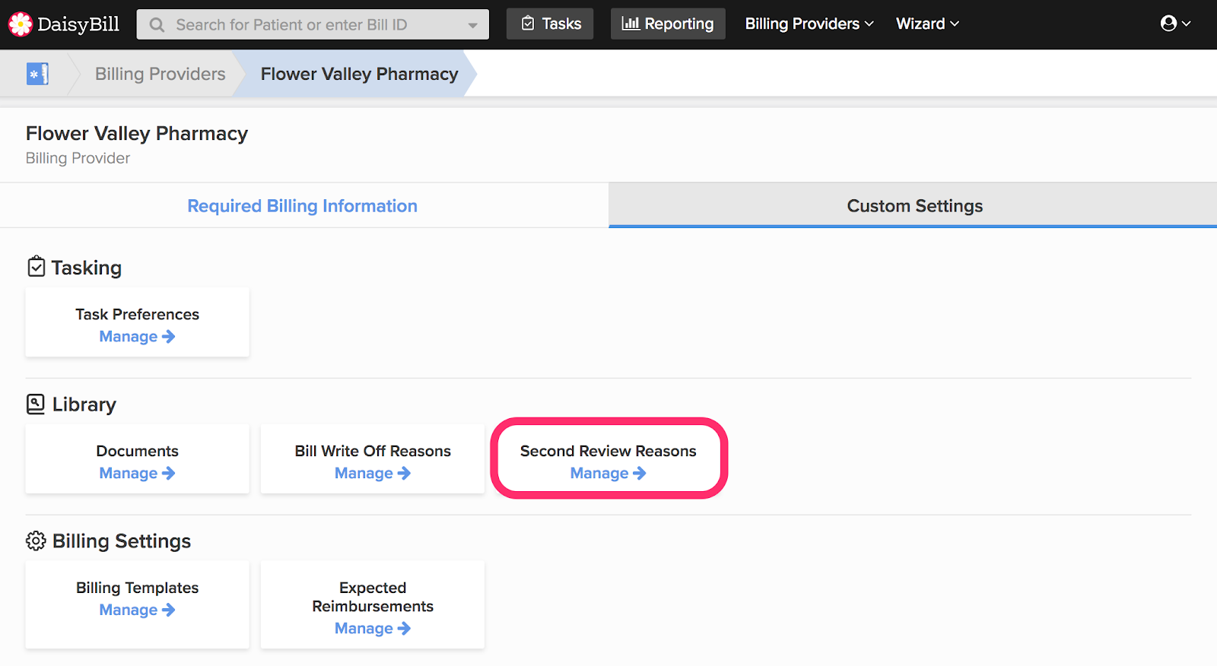
Task: Manage Task Preferences
Action: 137,337
